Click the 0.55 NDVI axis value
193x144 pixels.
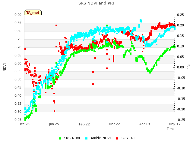[18, 71]
